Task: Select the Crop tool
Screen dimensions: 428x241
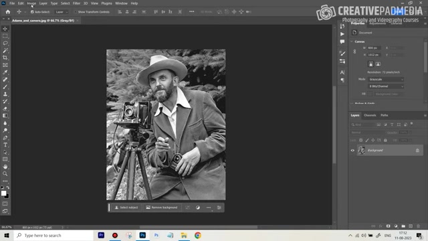Action: tap(5, 58)
